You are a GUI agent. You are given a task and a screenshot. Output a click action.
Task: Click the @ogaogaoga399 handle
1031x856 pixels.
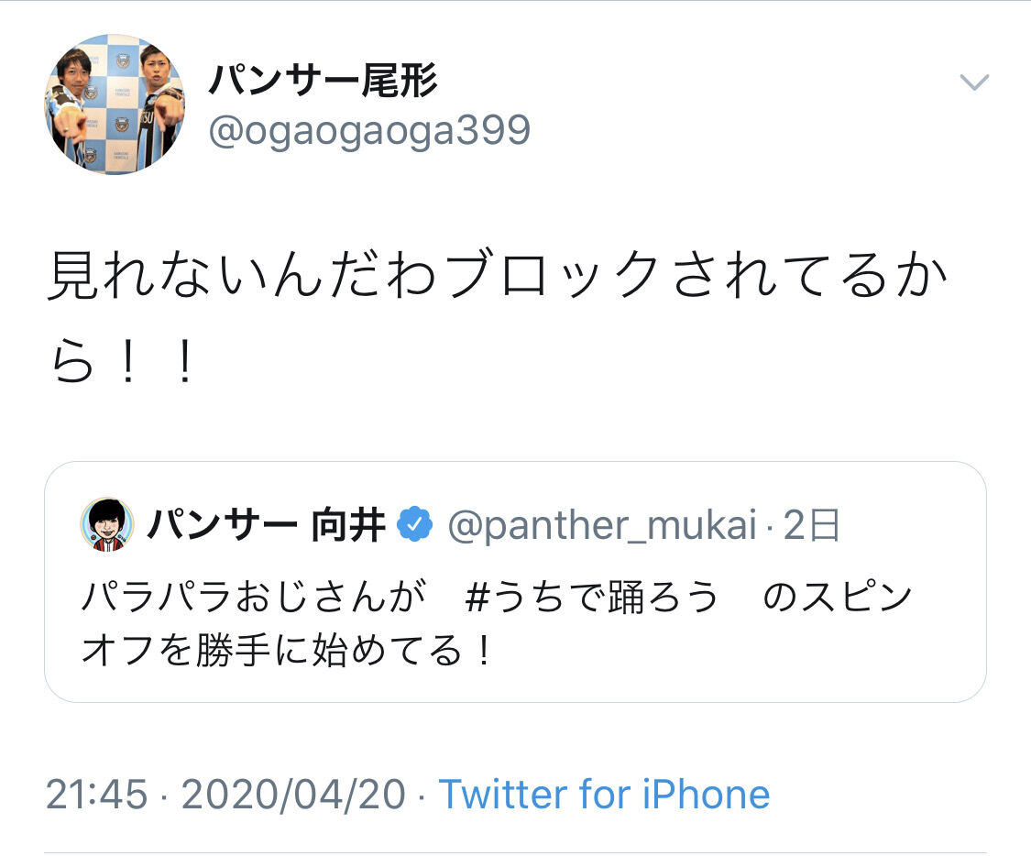[369, 131]
